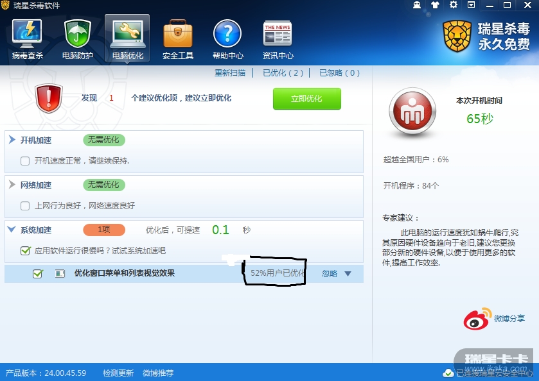Click the red warning shield icon
Screen dimensions: 539x381
click(49, 98)
